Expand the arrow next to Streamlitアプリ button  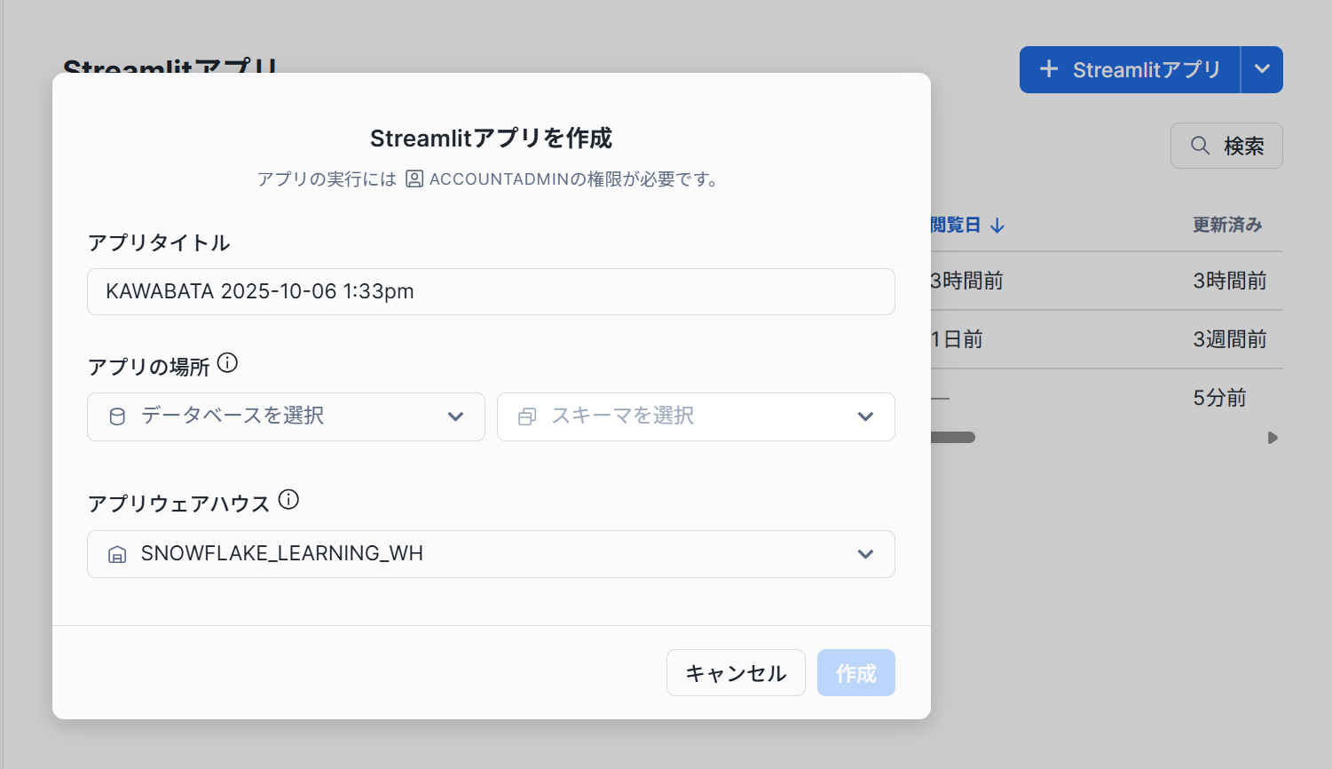[x=1262, y=69]
